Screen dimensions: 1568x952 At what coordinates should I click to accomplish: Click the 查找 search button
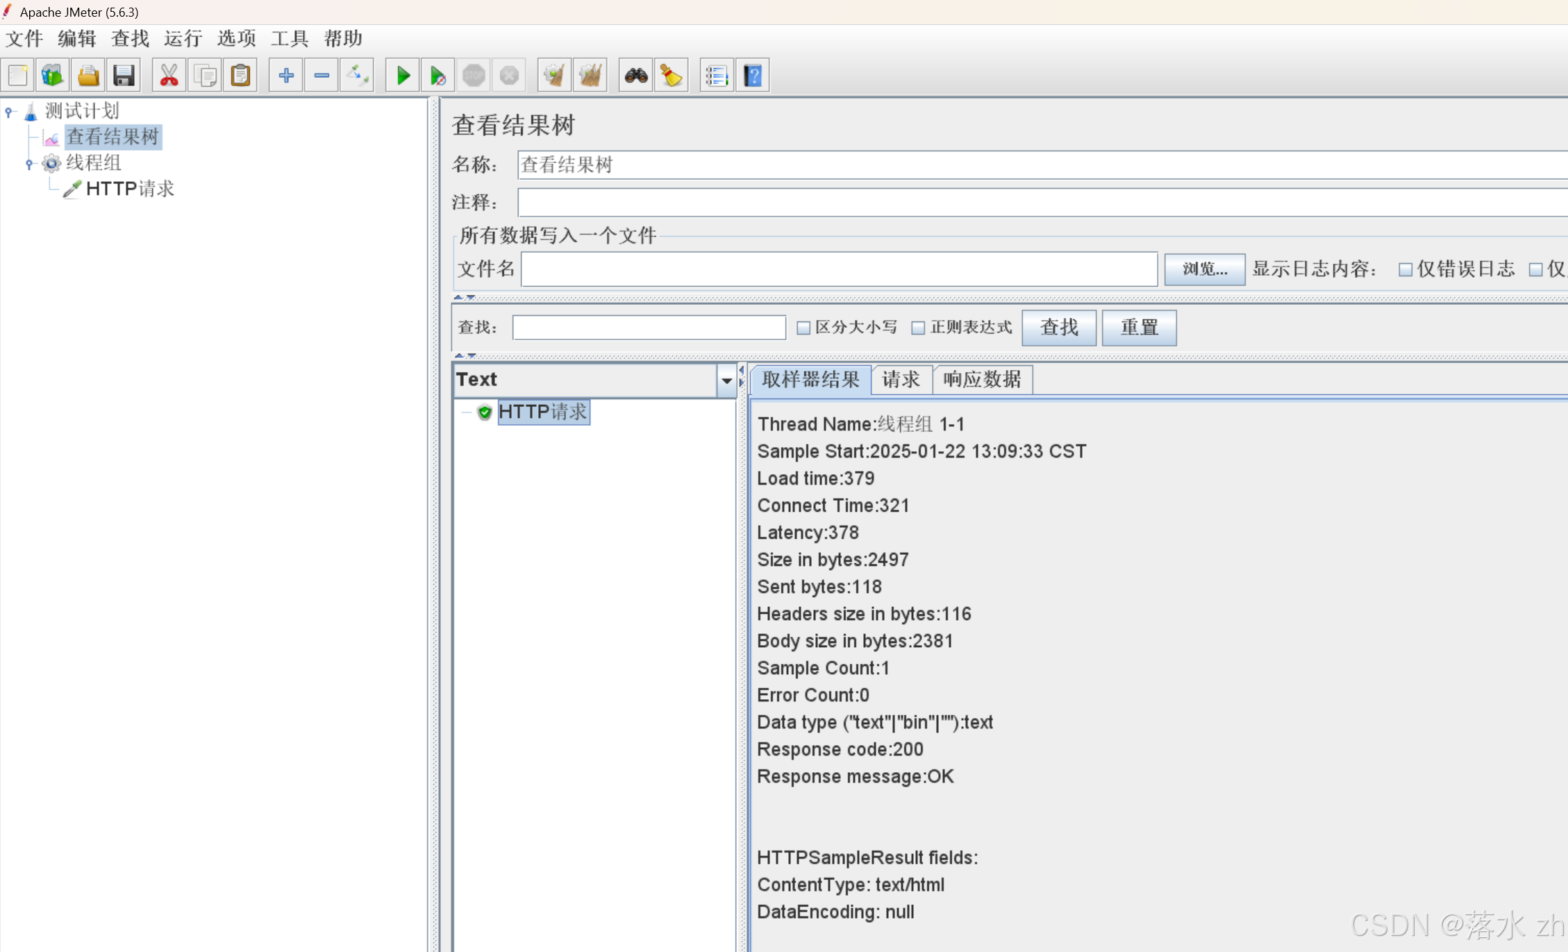[1059, 328]
